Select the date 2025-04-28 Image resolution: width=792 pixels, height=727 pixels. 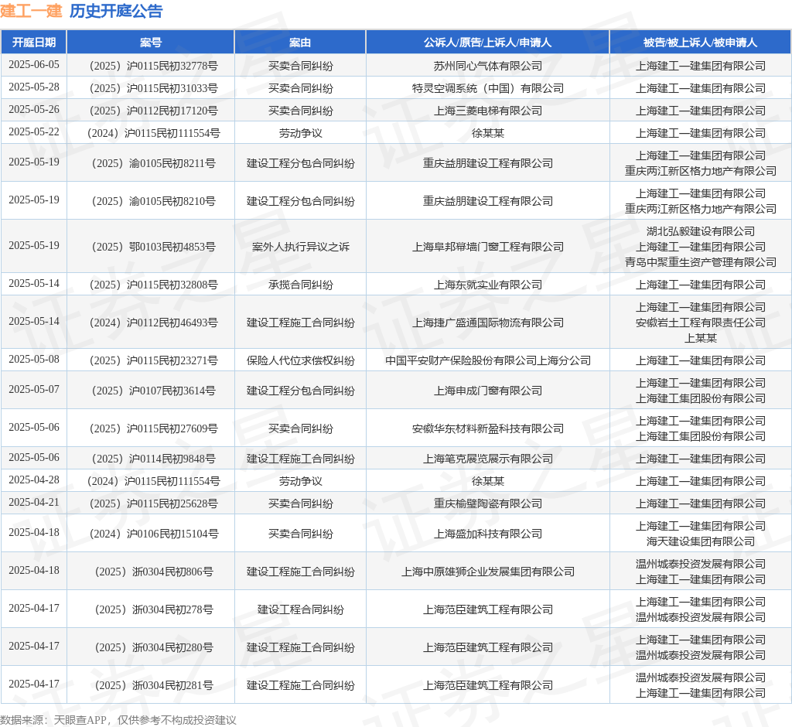(34, 480)
